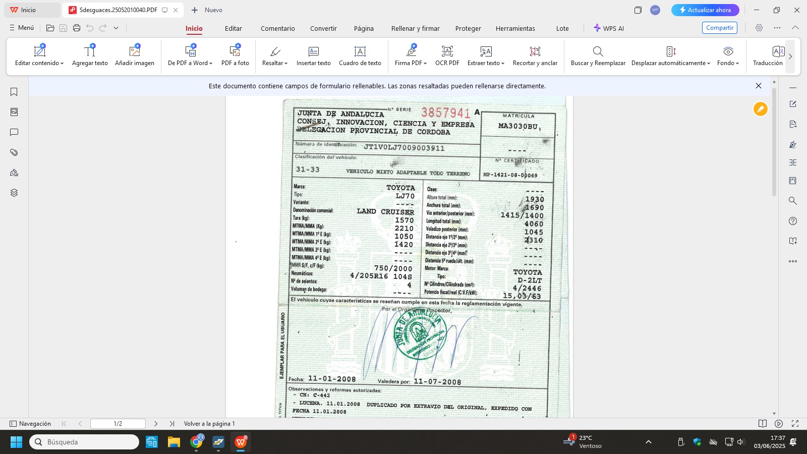Expand the Editar contenido dropdown arrow
807x454 pixels.
pyautogui.click(x=62, y=64)
